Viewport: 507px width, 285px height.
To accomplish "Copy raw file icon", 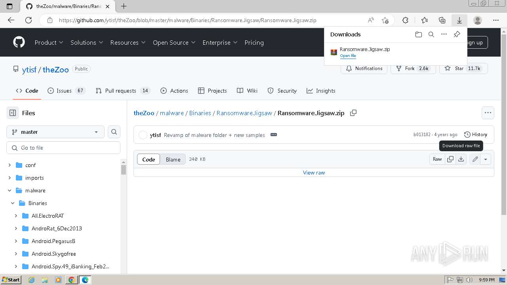I will point(450,159).
